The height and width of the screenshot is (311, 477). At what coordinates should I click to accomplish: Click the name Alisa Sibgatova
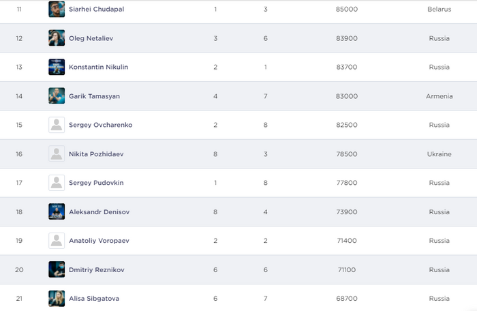tap(94, 299)
